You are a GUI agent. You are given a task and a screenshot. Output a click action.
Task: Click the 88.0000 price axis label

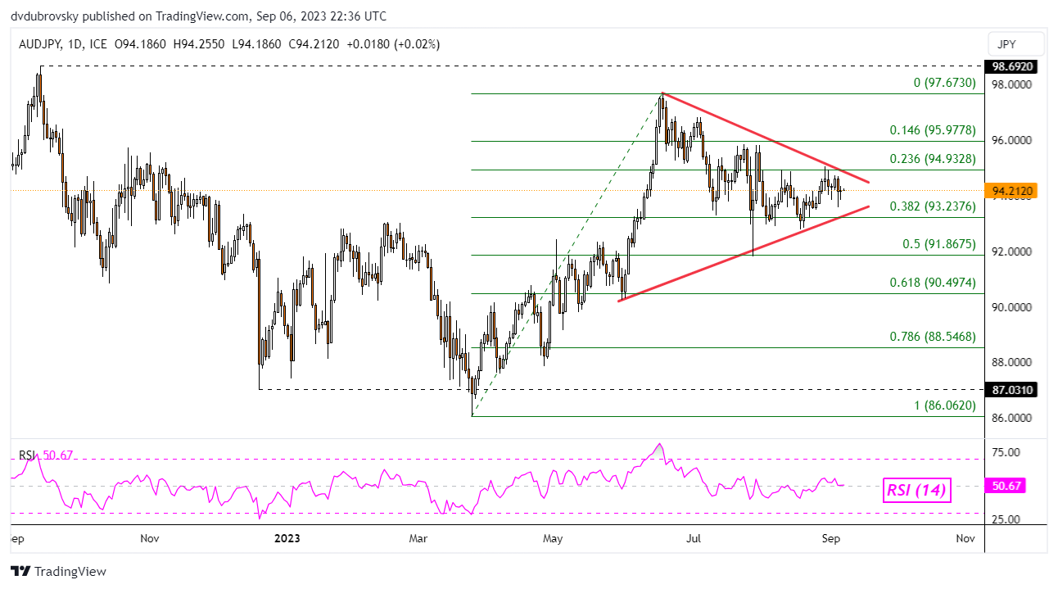pyautogui.click(x=1013, y=362)
